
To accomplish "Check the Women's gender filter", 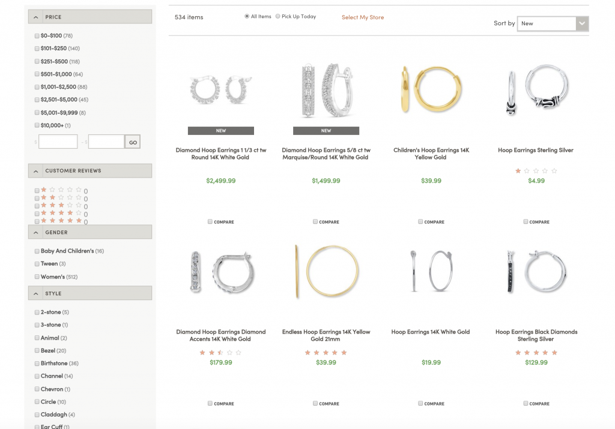I will tap(37, 277).
